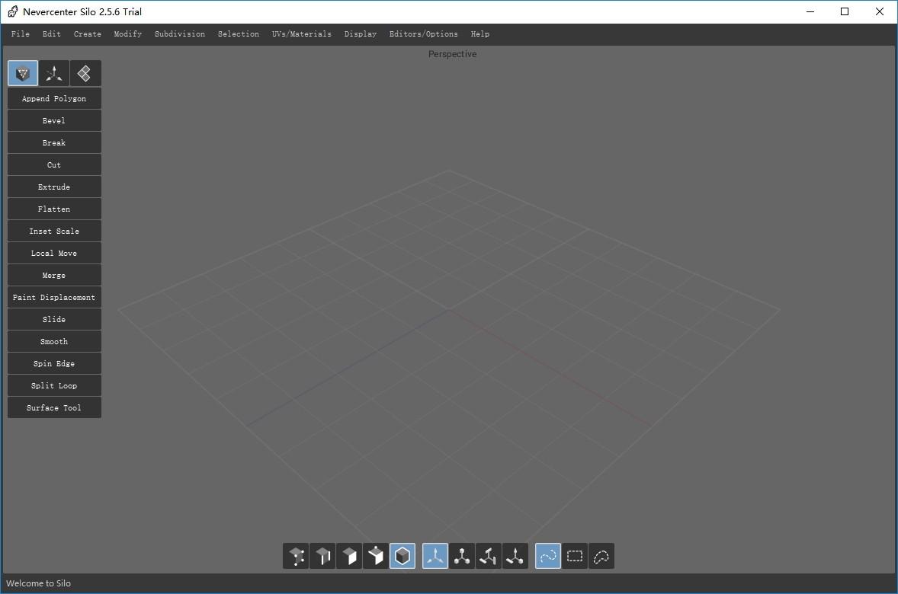
Task: Select vertex selection mode icon
Action: (x=296, y=556)
